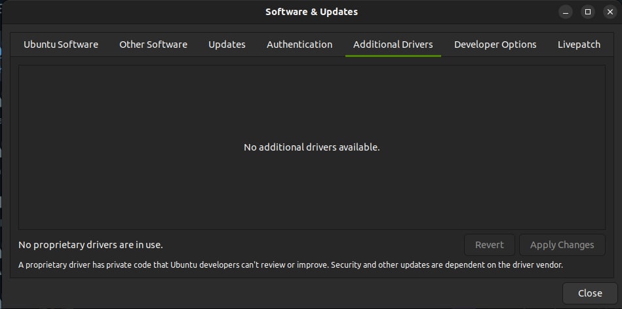Click the 'Security and other updates' sentence
Viewport: 622px width, 309px height.
[x=446, y=265]
